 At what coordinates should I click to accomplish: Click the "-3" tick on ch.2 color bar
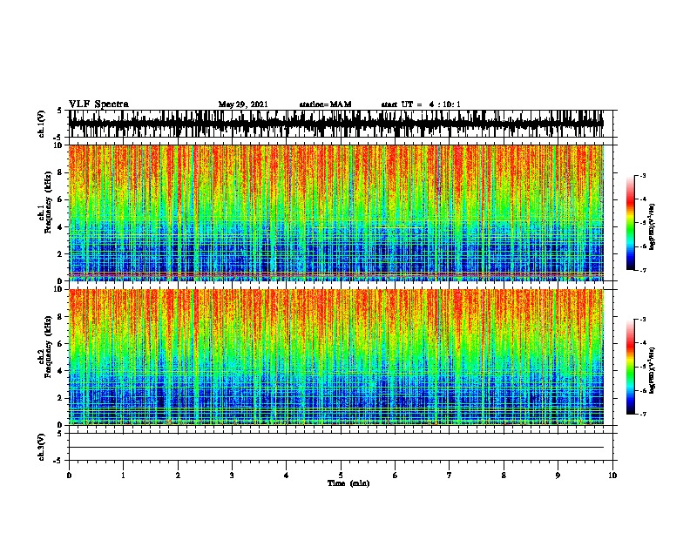tap(643, 320)
